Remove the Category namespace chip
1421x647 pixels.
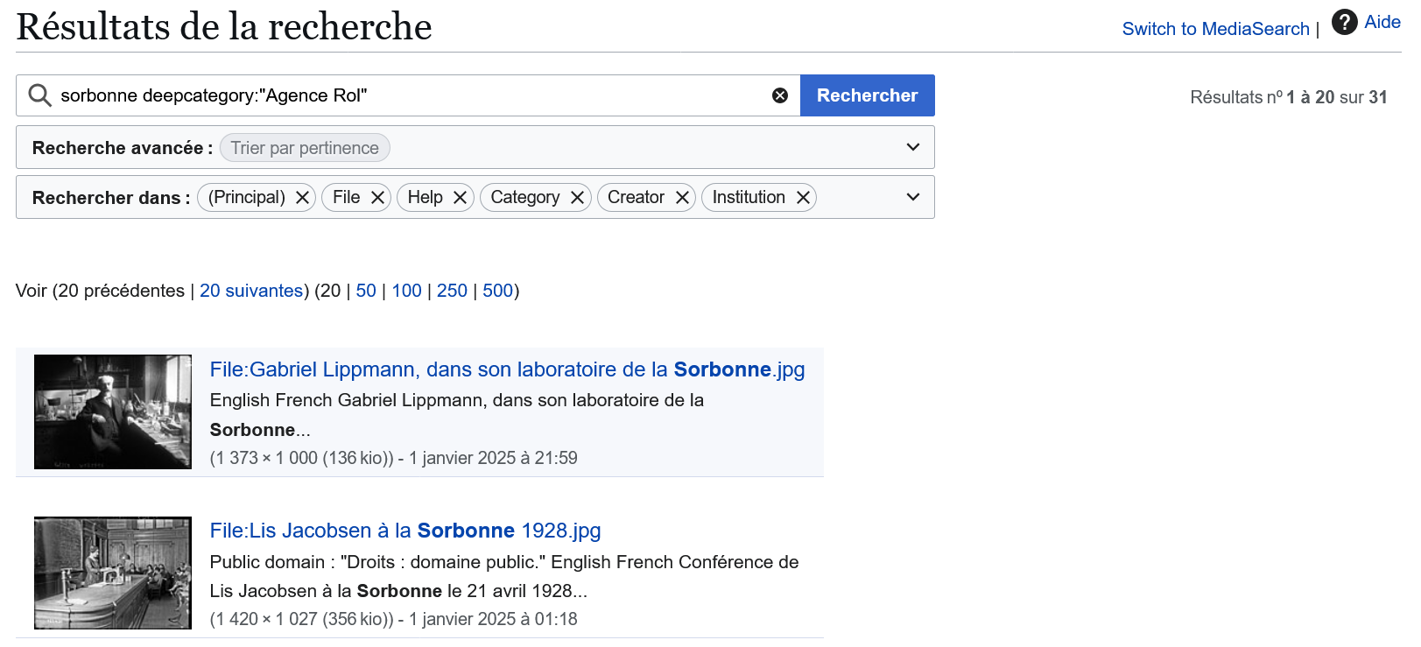pos(577,198)
